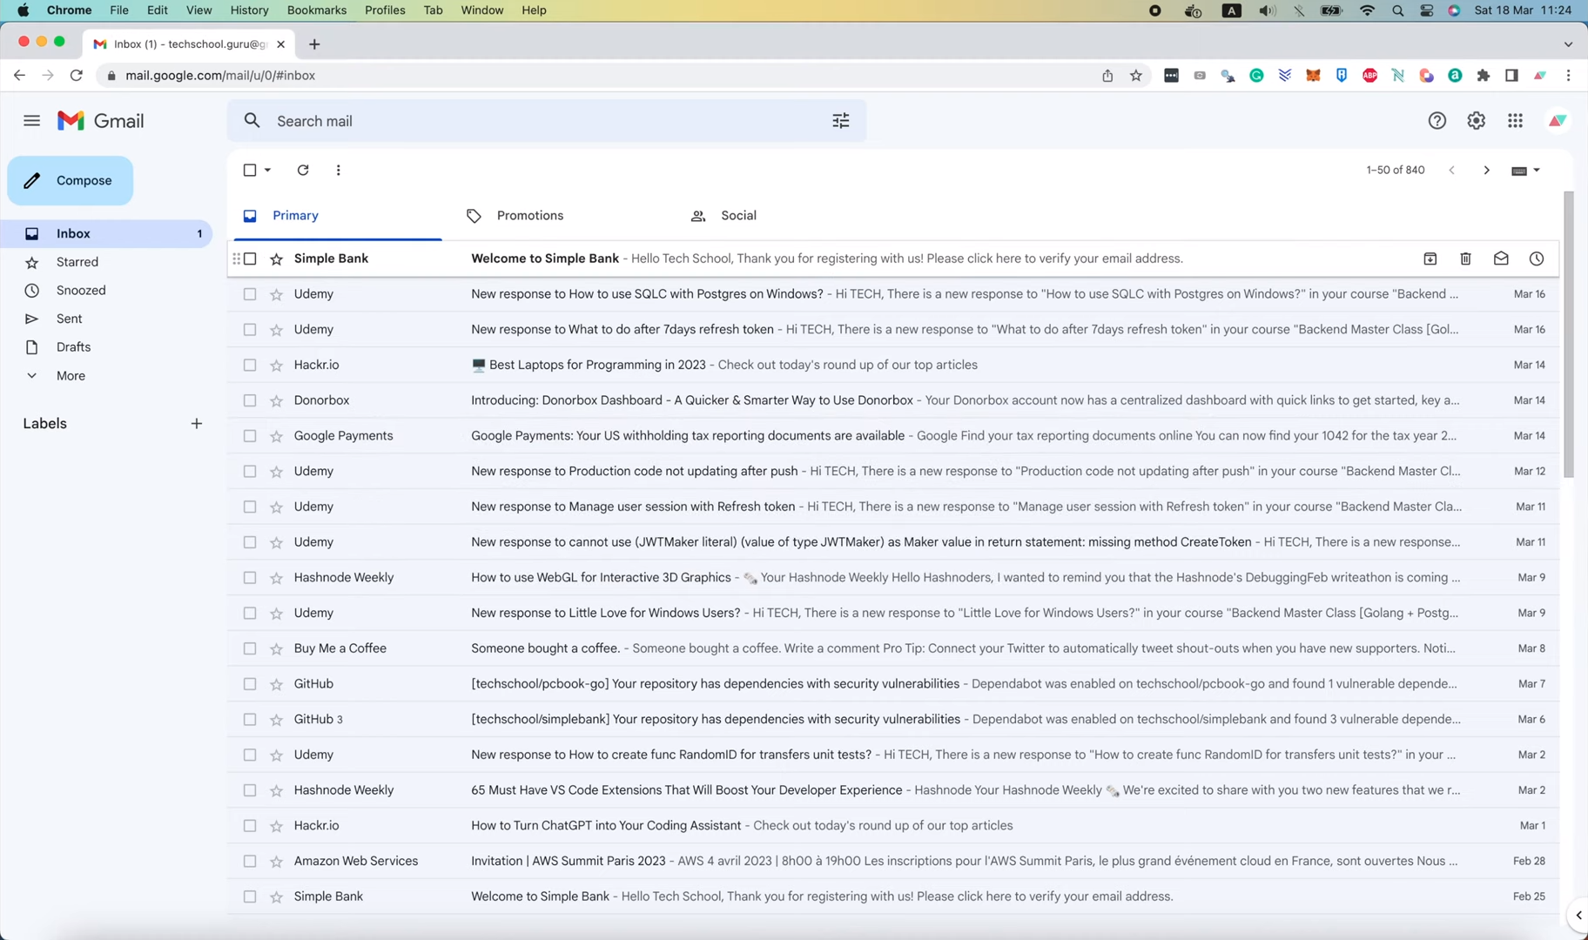
Task: Open the MetaMask fox extension
Action: [1313, 76]
